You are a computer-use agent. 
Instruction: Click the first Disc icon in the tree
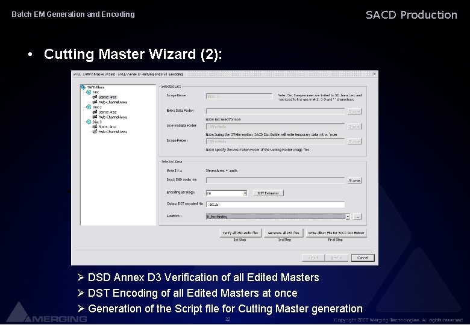(89, 92)
